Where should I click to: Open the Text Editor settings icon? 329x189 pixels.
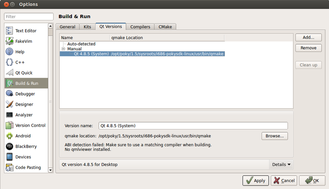point(10,31)
